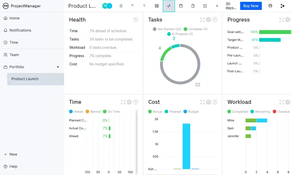
Task: Toggle Not Started legend in Tasks chart
Action: coord(167,29)
